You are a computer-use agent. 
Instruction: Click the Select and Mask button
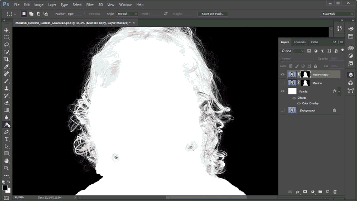coord(213,14)
